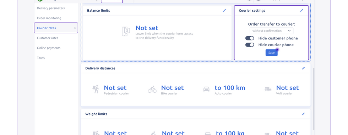Click Not set above VAN courier distance
This screenshot has height=135, width=348.
point(287,88)
